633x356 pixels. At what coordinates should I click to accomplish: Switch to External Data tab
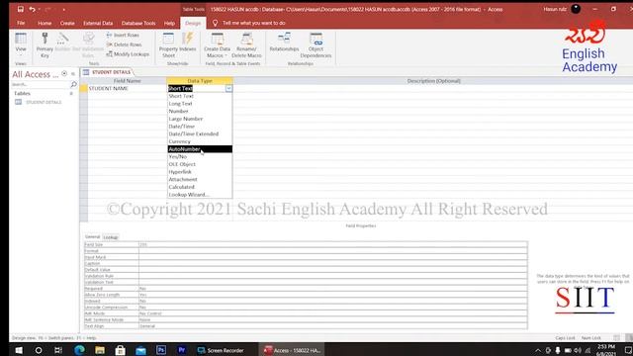tap(98, 23)
